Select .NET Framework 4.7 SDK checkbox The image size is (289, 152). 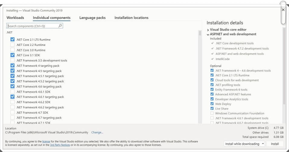point(12,112)
